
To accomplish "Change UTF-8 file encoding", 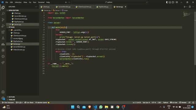I will coord(154,103).
